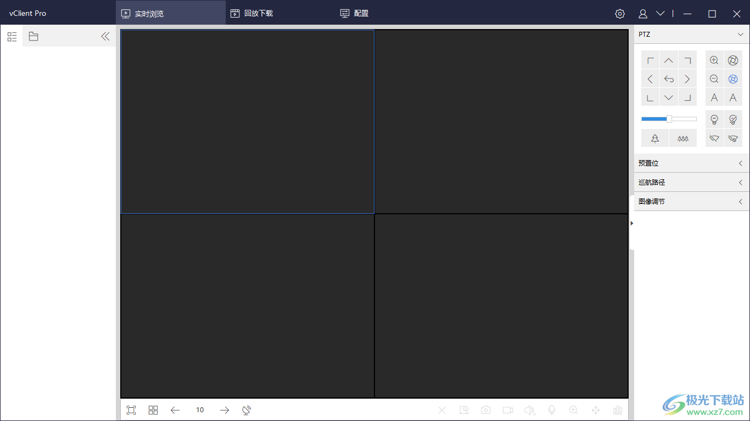
Task: Collapse the right PTZ side panel
Action: click(x=632, y=223)
